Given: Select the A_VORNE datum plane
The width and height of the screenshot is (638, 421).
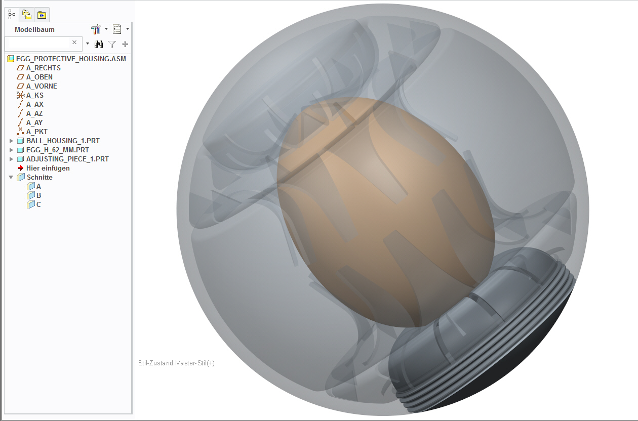Looking at the screenshot, I should (x=42, y=86).
